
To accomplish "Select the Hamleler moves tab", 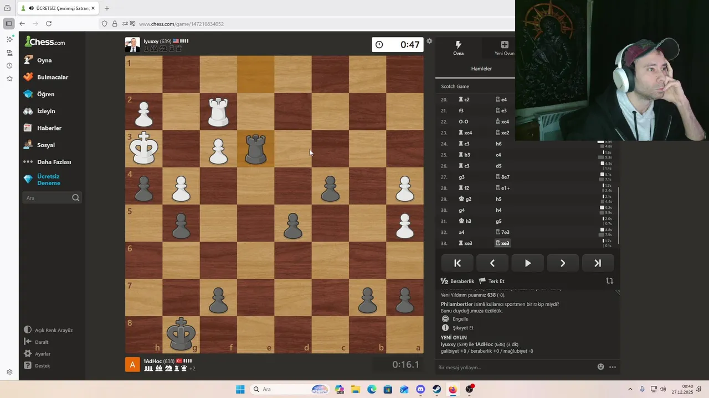I will tap(481, 69).
